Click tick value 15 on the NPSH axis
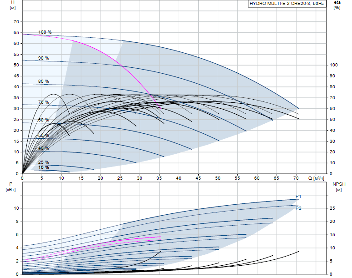This screenshot has height=278, width=352. (x=332, y=235)
